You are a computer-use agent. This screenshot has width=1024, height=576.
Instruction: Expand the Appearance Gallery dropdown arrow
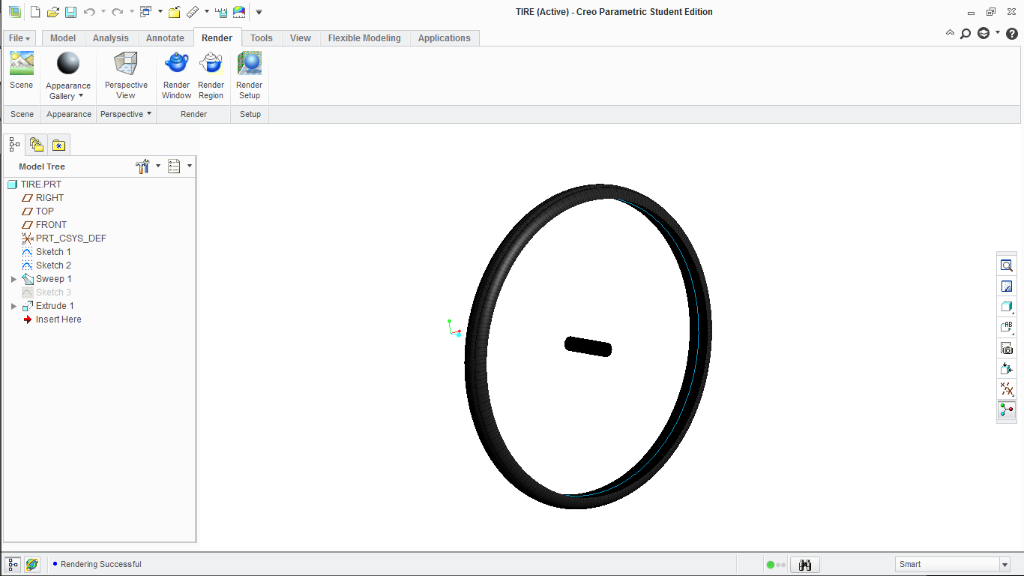click(81, 96)
